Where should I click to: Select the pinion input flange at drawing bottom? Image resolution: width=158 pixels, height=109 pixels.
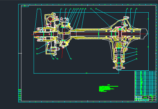coord(119,68)
